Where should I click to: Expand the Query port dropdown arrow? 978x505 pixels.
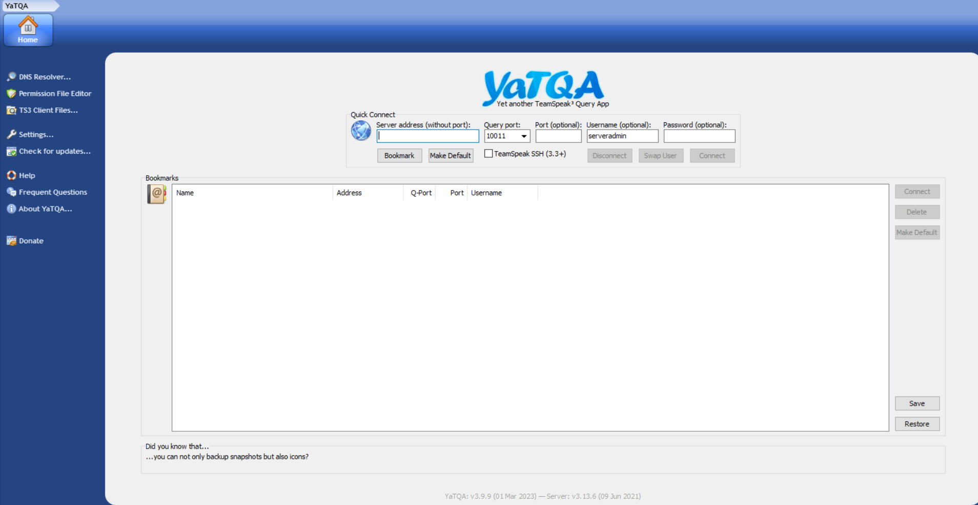click(524, 136)
